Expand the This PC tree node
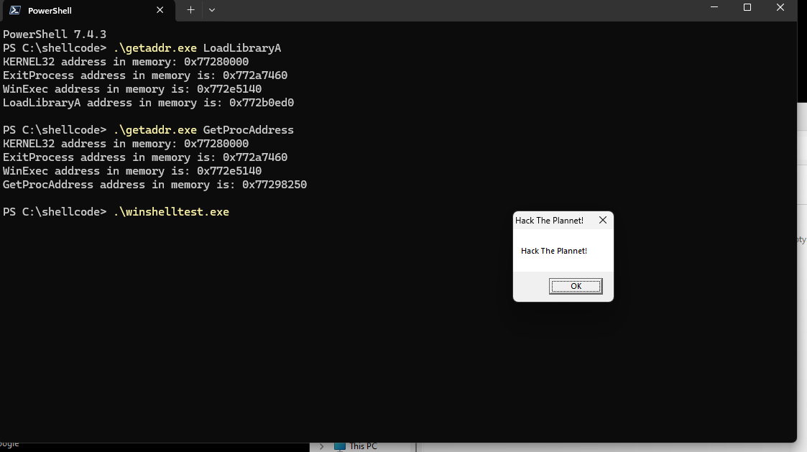Screen dimensions: 807x452 click(x=321, y=446)
